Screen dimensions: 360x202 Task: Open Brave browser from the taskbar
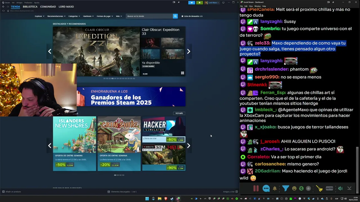click(x=166, y=199)
